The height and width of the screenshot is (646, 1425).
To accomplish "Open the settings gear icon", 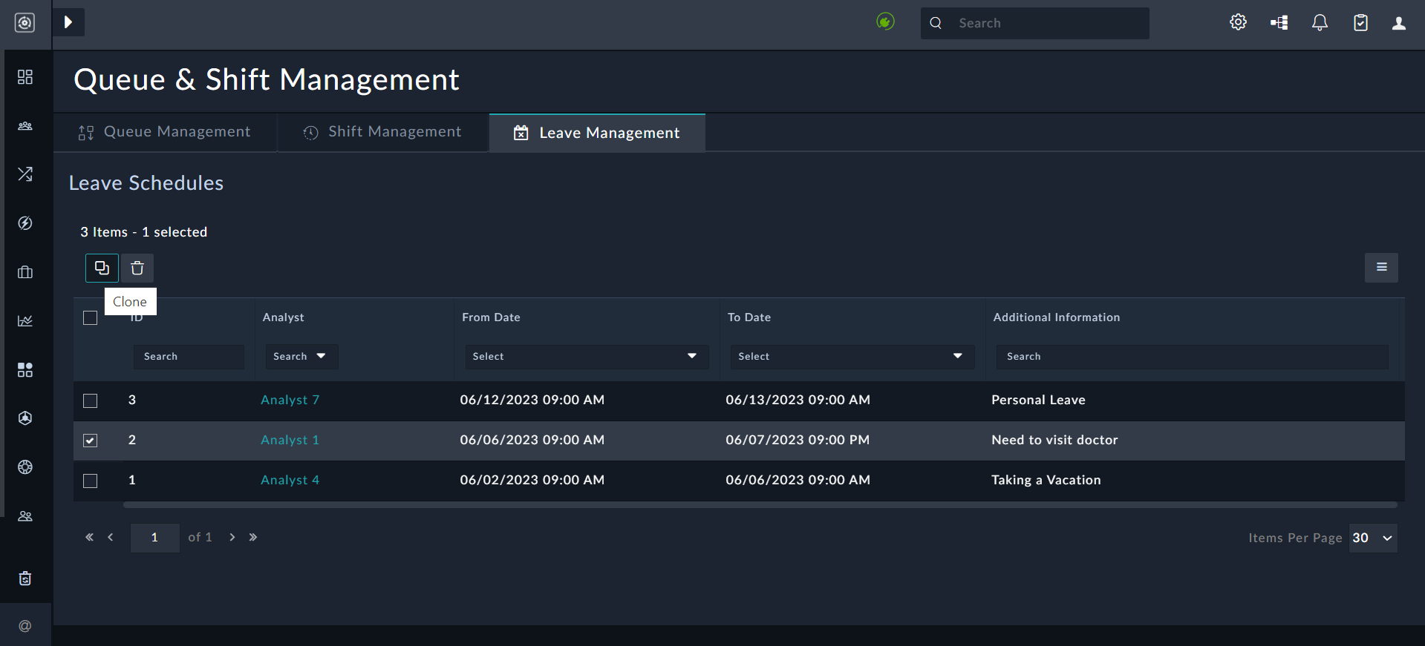I will click(1238, 23).
